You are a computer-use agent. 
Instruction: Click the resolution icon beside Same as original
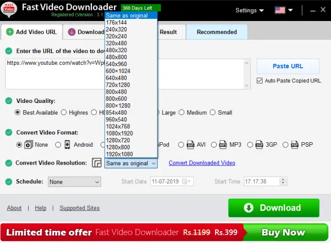point(97,163)
